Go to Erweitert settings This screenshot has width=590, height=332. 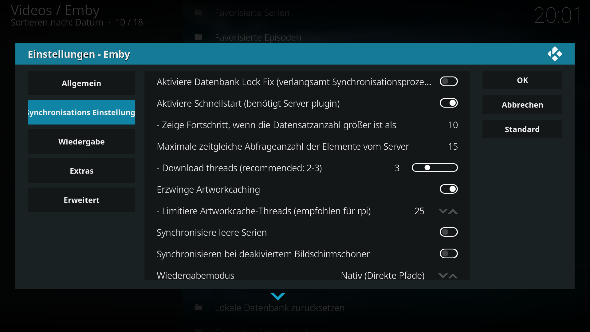coord(81,200)
